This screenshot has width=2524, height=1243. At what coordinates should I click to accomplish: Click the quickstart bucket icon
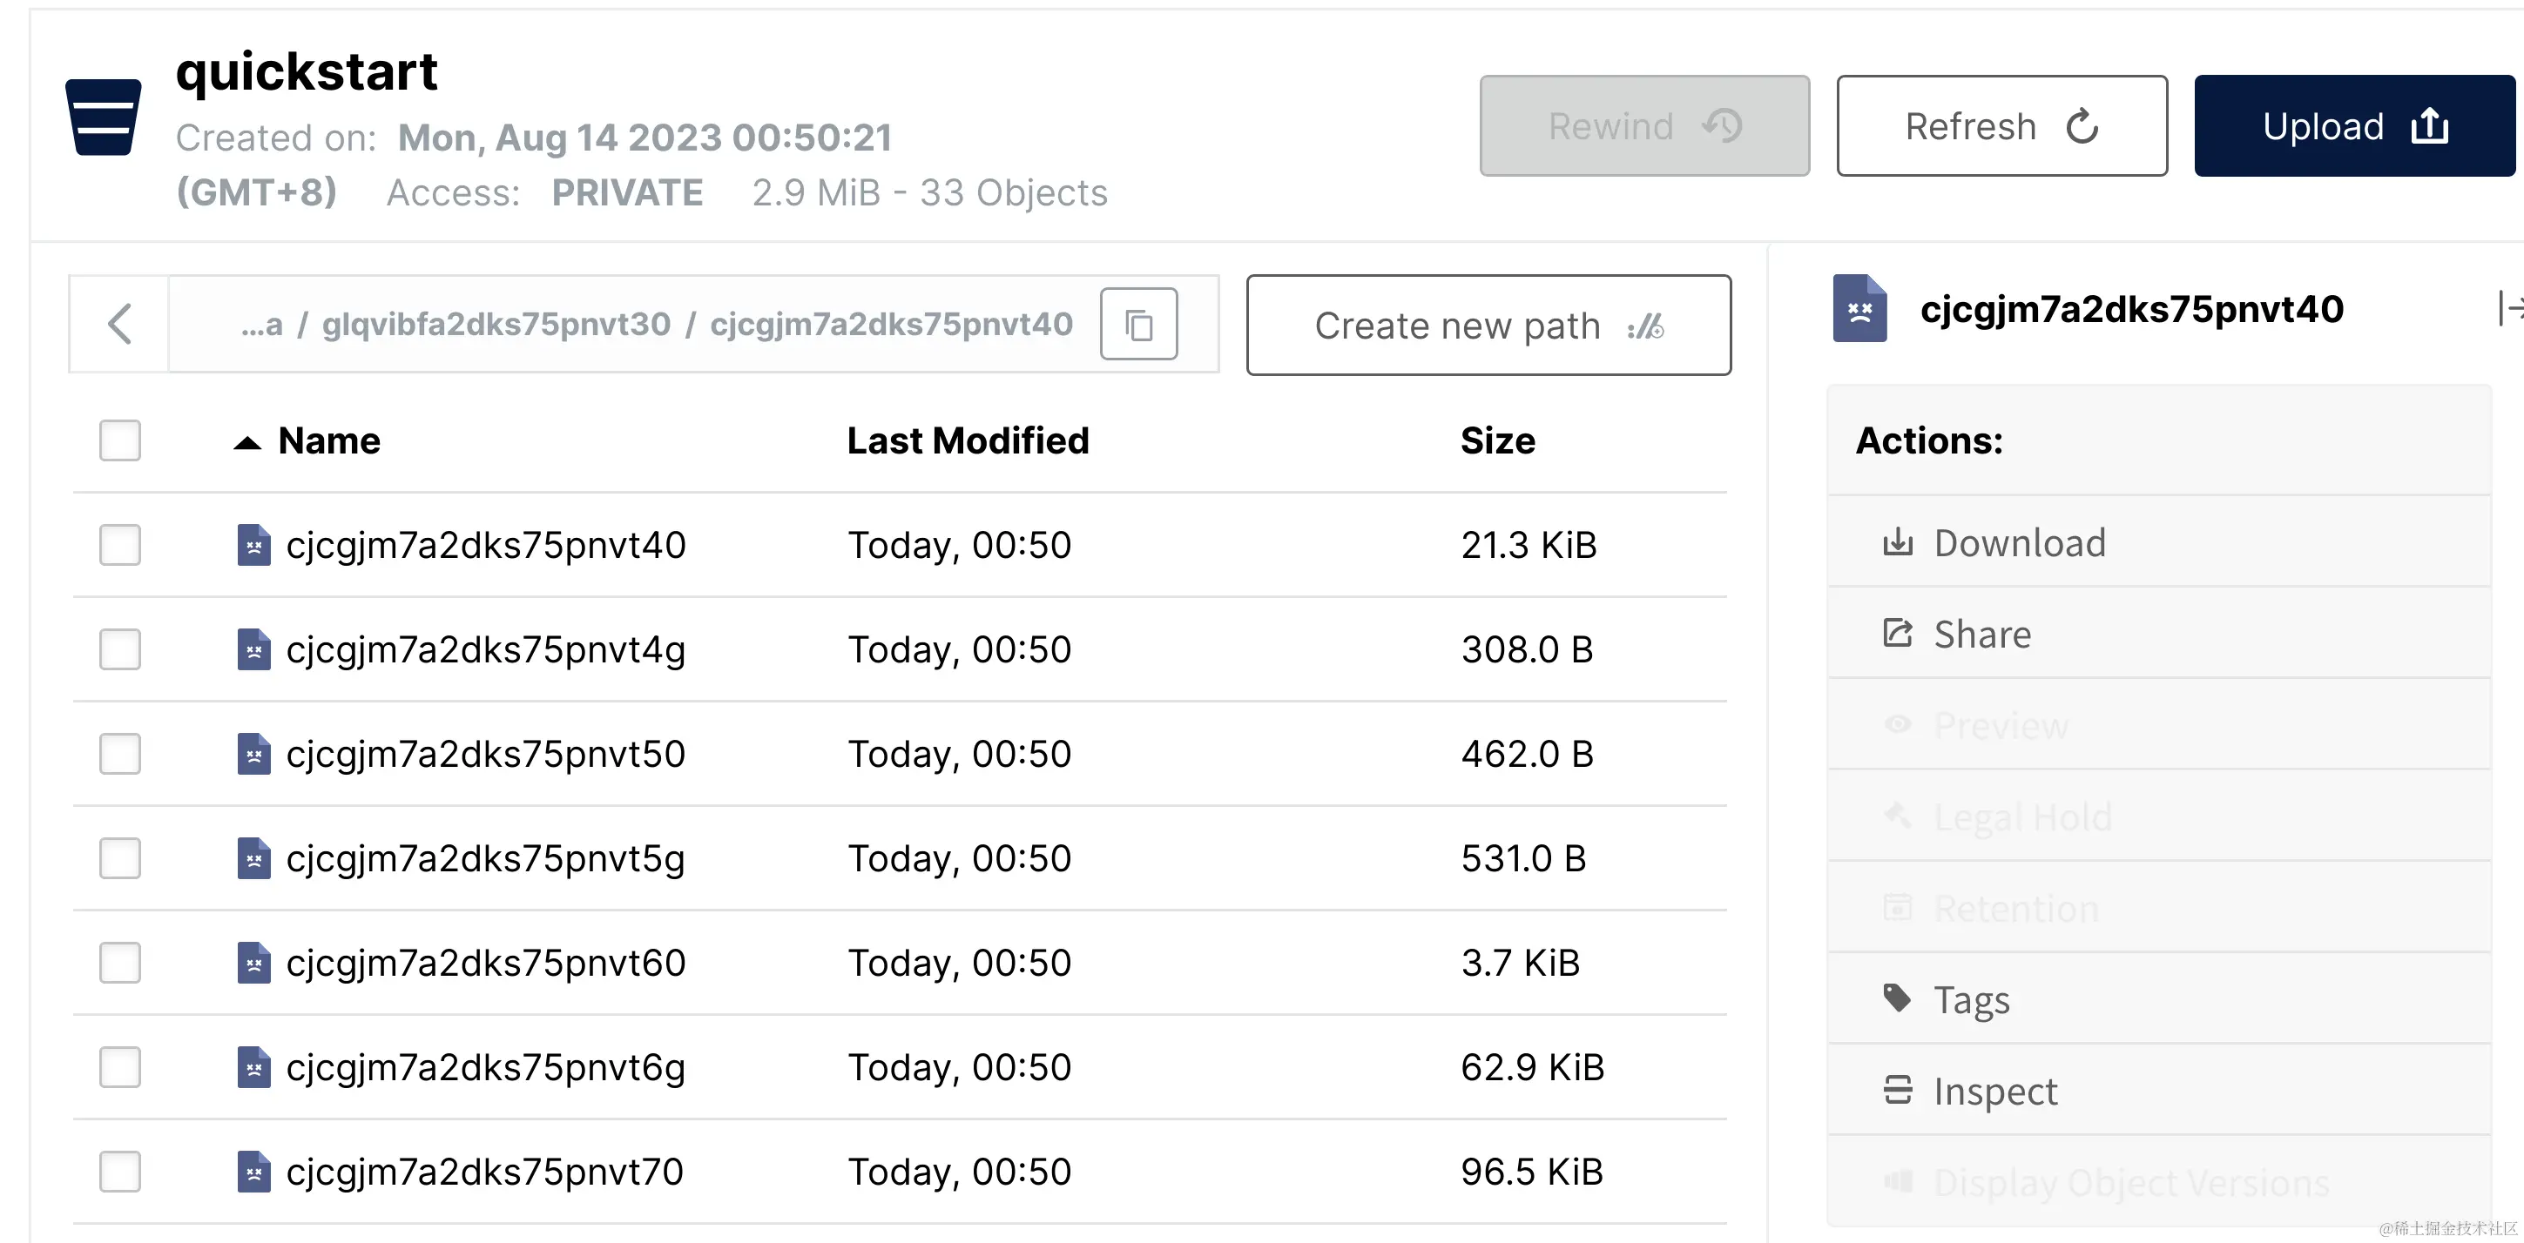103,118
